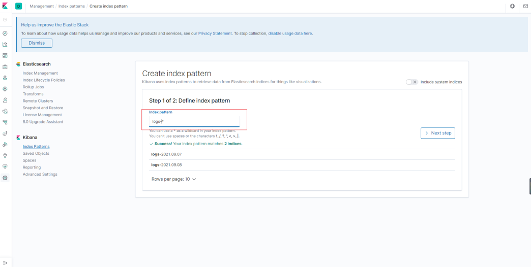Open Advanced Settings under Kibana
The height and width of the screenshot is (267, 531).
(x=40, y=174)
